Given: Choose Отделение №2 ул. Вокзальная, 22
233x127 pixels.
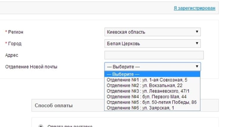Looking at the screenshot, I should [x=152, y=85].
